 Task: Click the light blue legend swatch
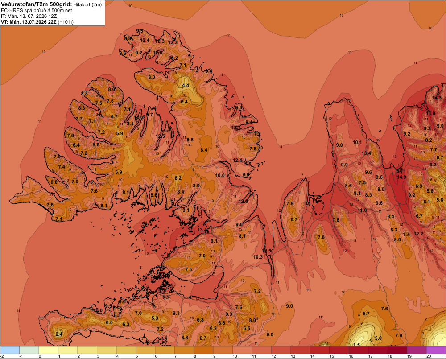point(10,350)
